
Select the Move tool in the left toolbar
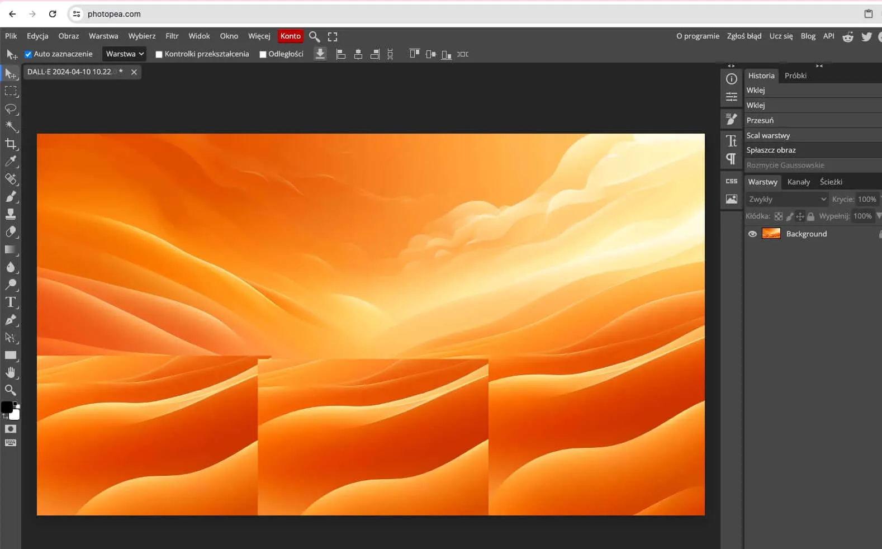11,73
